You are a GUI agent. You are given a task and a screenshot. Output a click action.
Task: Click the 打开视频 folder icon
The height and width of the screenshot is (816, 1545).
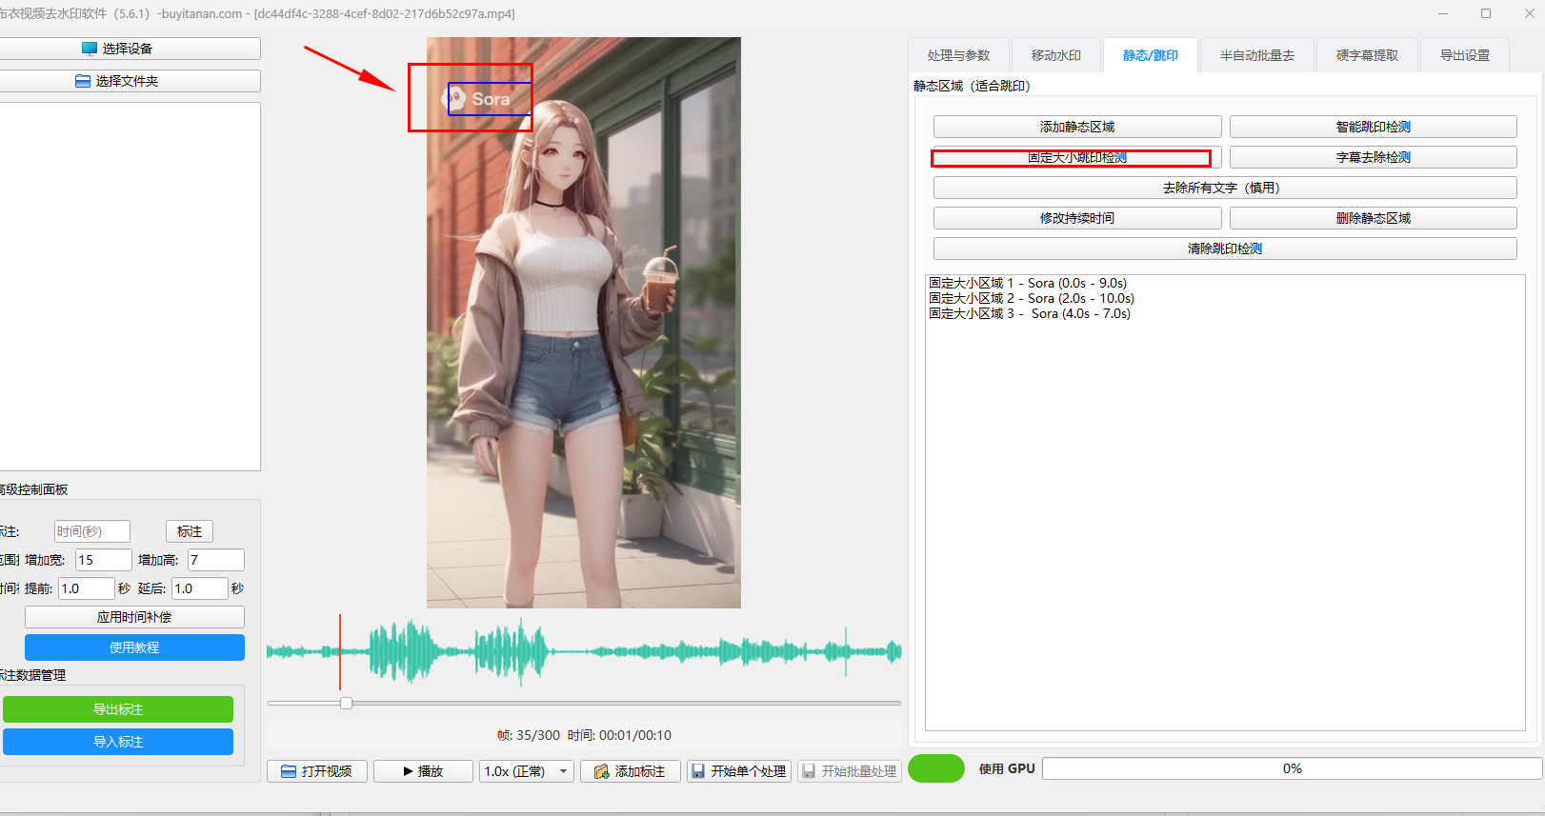click(x=289, y=771)
